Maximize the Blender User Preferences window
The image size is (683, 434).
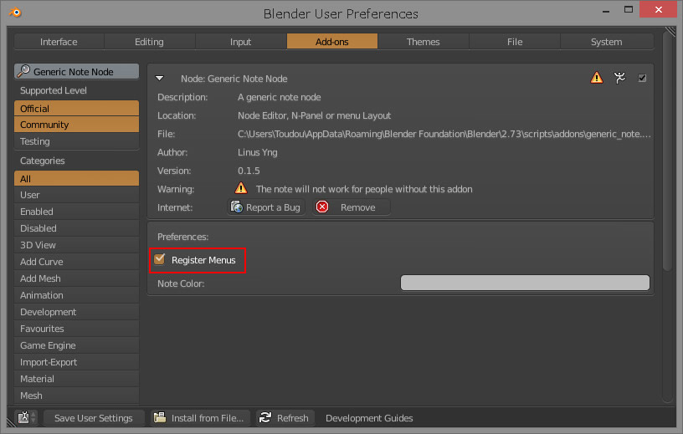(628, 9)
